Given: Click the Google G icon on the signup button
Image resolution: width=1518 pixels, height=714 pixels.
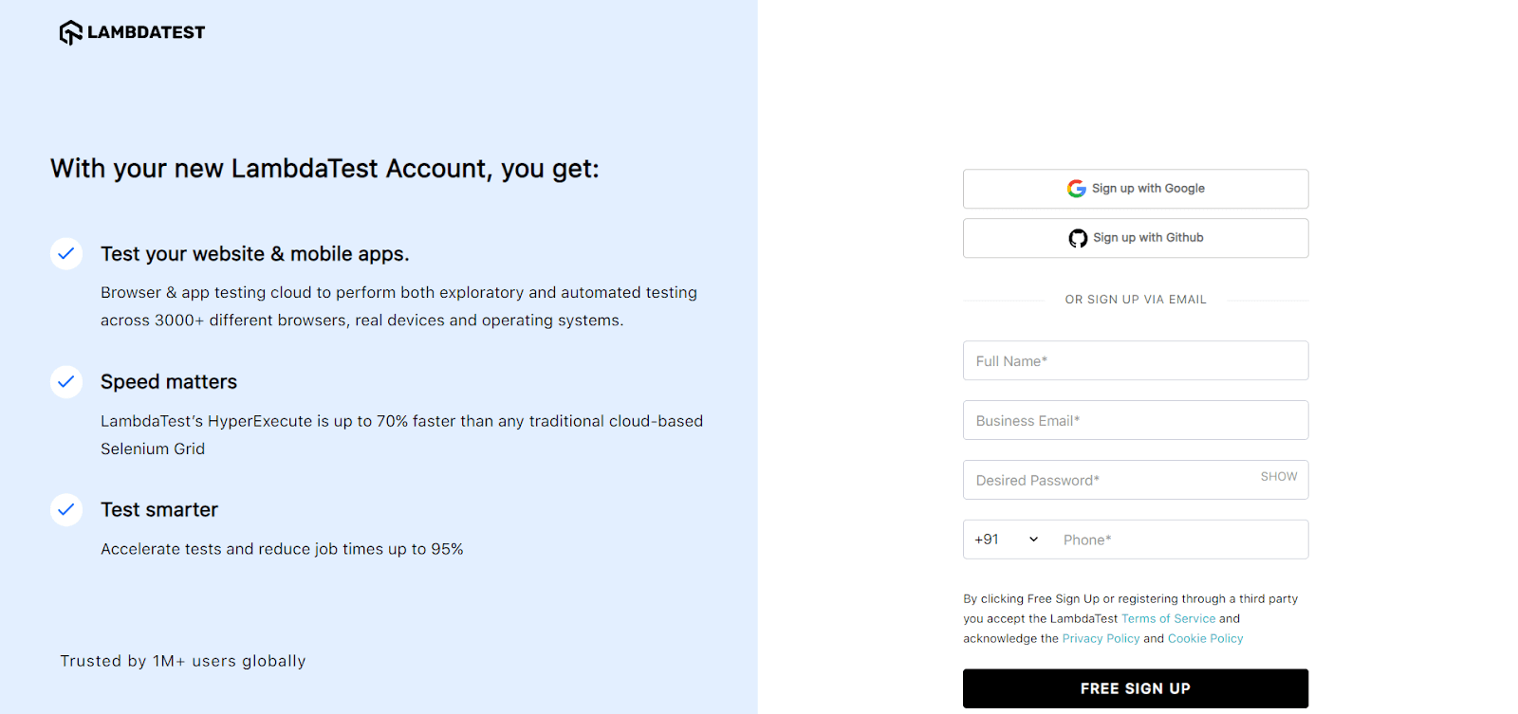Looking at the screenshot, I should click(1077, 188).
